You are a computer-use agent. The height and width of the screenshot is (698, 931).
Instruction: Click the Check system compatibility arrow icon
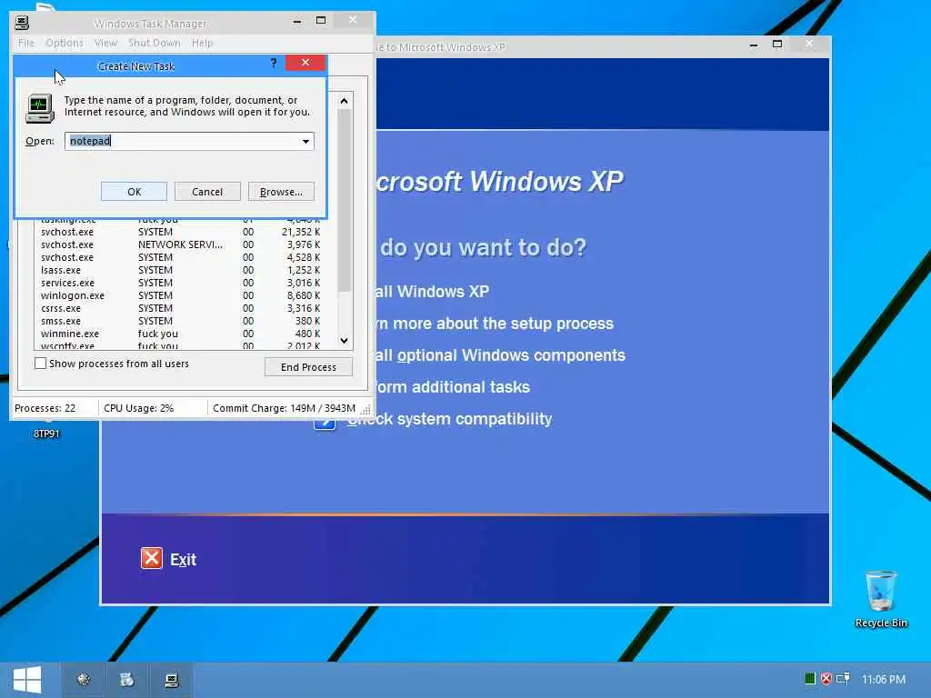(325, 421)
